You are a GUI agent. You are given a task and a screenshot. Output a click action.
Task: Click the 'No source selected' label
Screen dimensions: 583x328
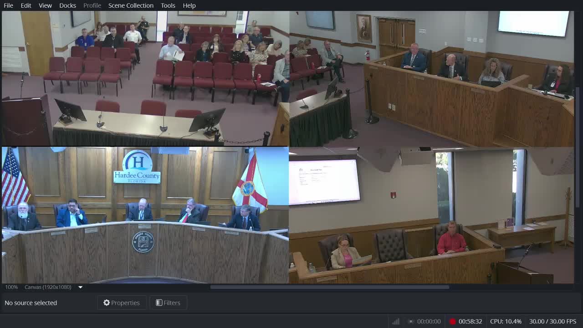31,302
